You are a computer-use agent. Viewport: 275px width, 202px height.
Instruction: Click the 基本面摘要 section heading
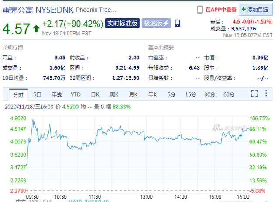click(161, 47)
